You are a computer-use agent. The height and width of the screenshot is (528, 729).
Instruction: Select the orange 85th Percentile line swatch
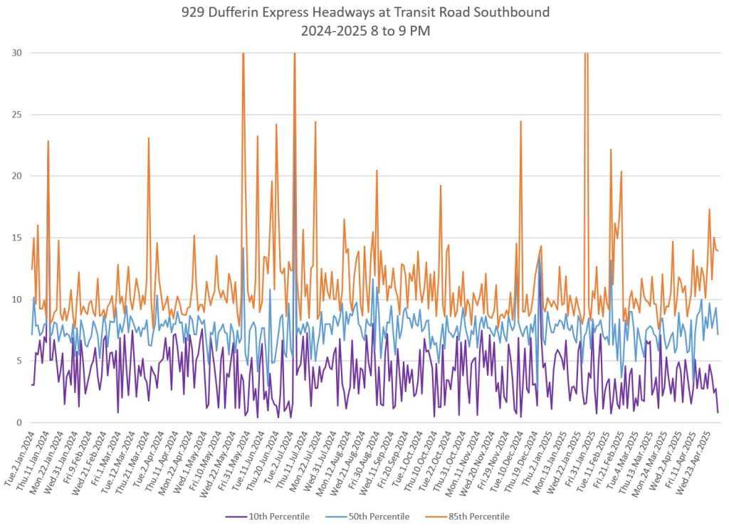436,516
